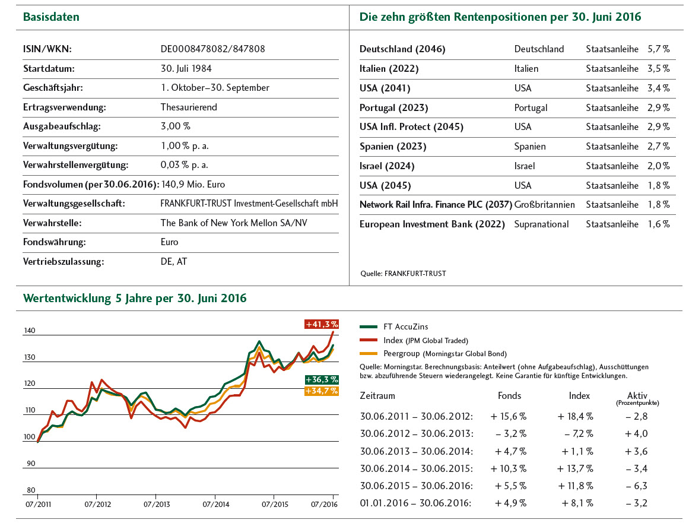Click The Bank of New York Mellon SA/NV
Viewport: 689px width, 523px height.
pos(234,223)
